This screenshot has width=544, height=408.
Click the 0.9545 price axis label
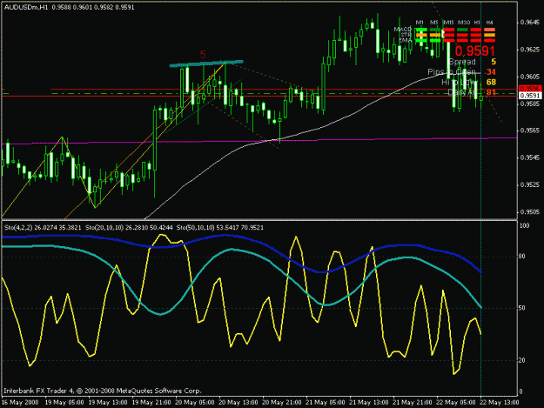530,157
